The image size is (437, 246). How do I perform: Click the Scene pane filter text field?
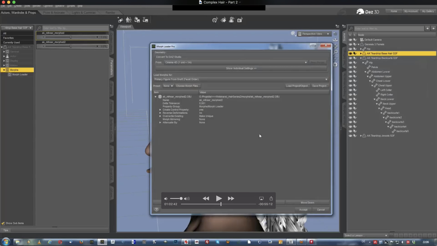[387, 28]
